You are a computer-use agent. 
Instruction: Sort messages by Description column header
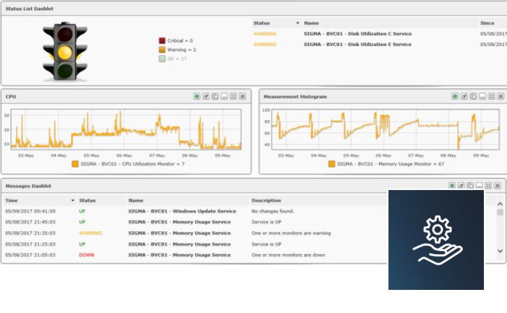[266, 200]
